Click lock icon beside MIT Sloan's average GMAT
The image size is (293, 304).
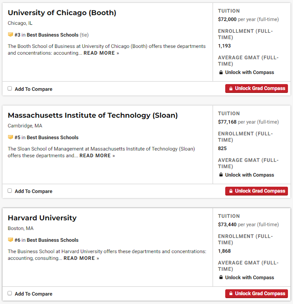coord(221,175)
